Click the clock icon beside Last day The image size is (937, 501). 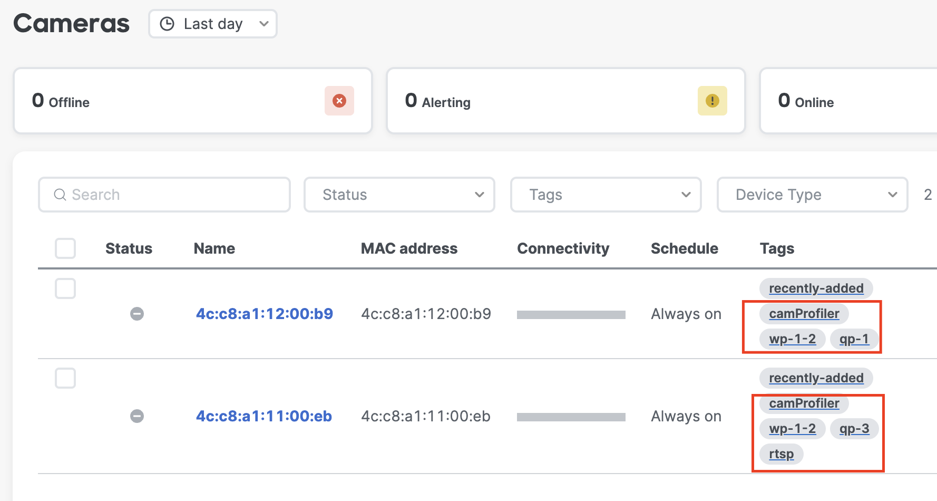[x=167, y=24]
